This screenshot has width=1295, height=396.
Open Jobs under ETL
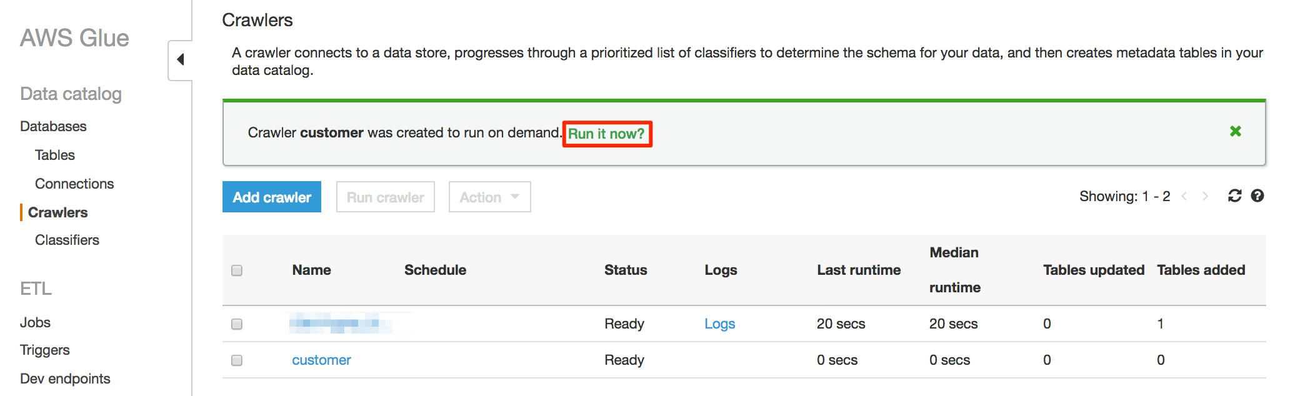pos(35,322)
